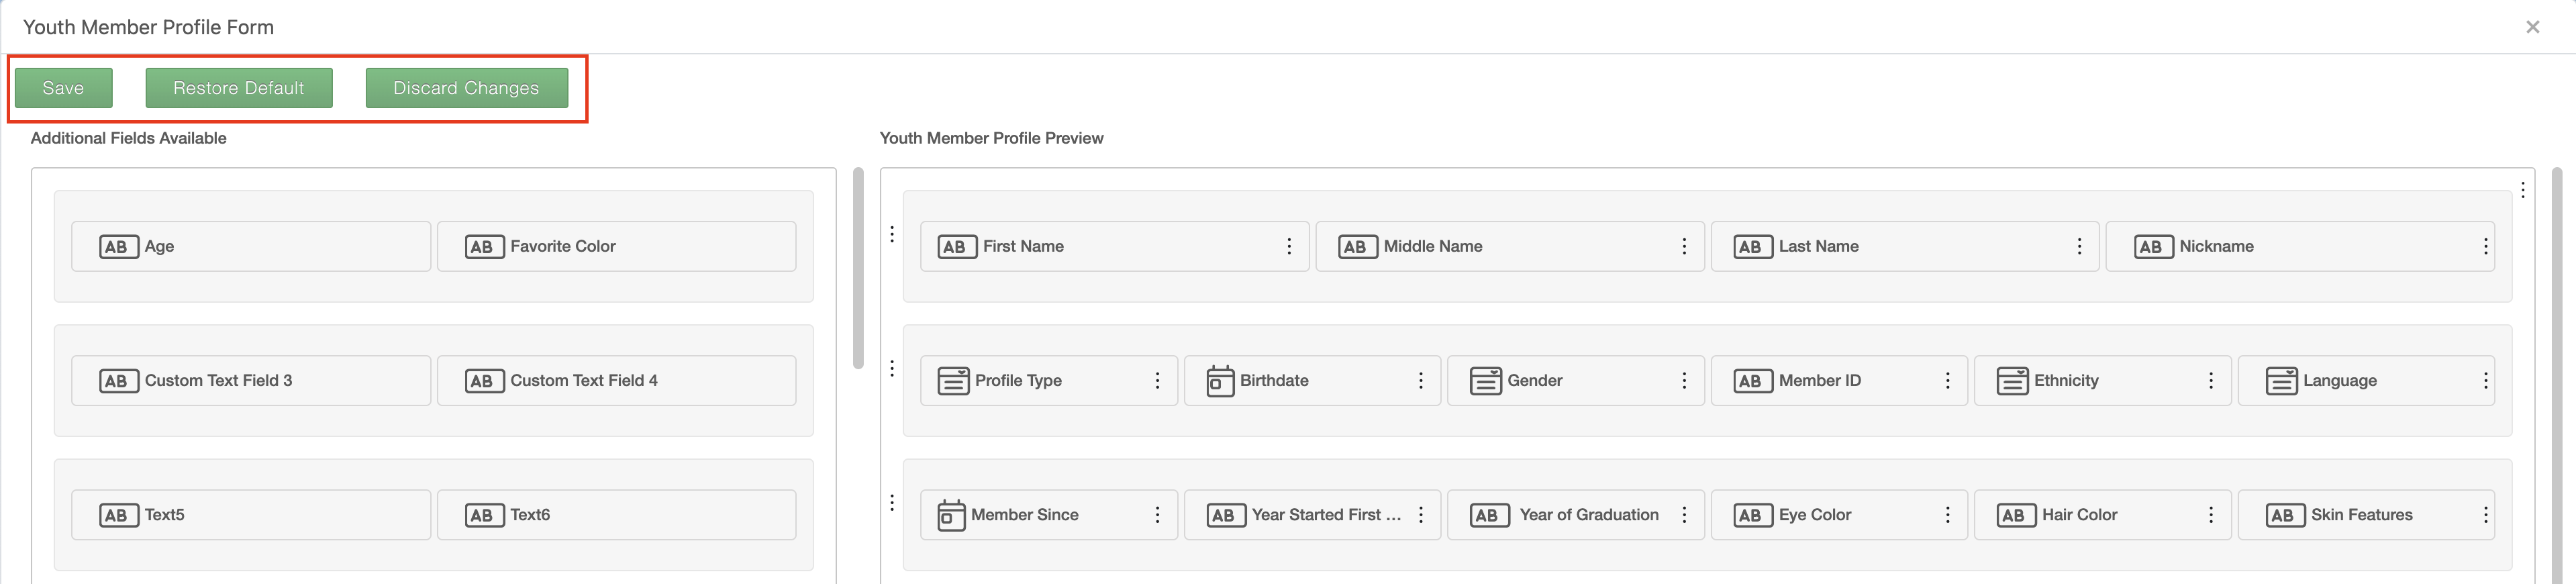This screenshot has width=2576, height=584.
Task: Click the Profile Type list icon
Action: point(953,381)
